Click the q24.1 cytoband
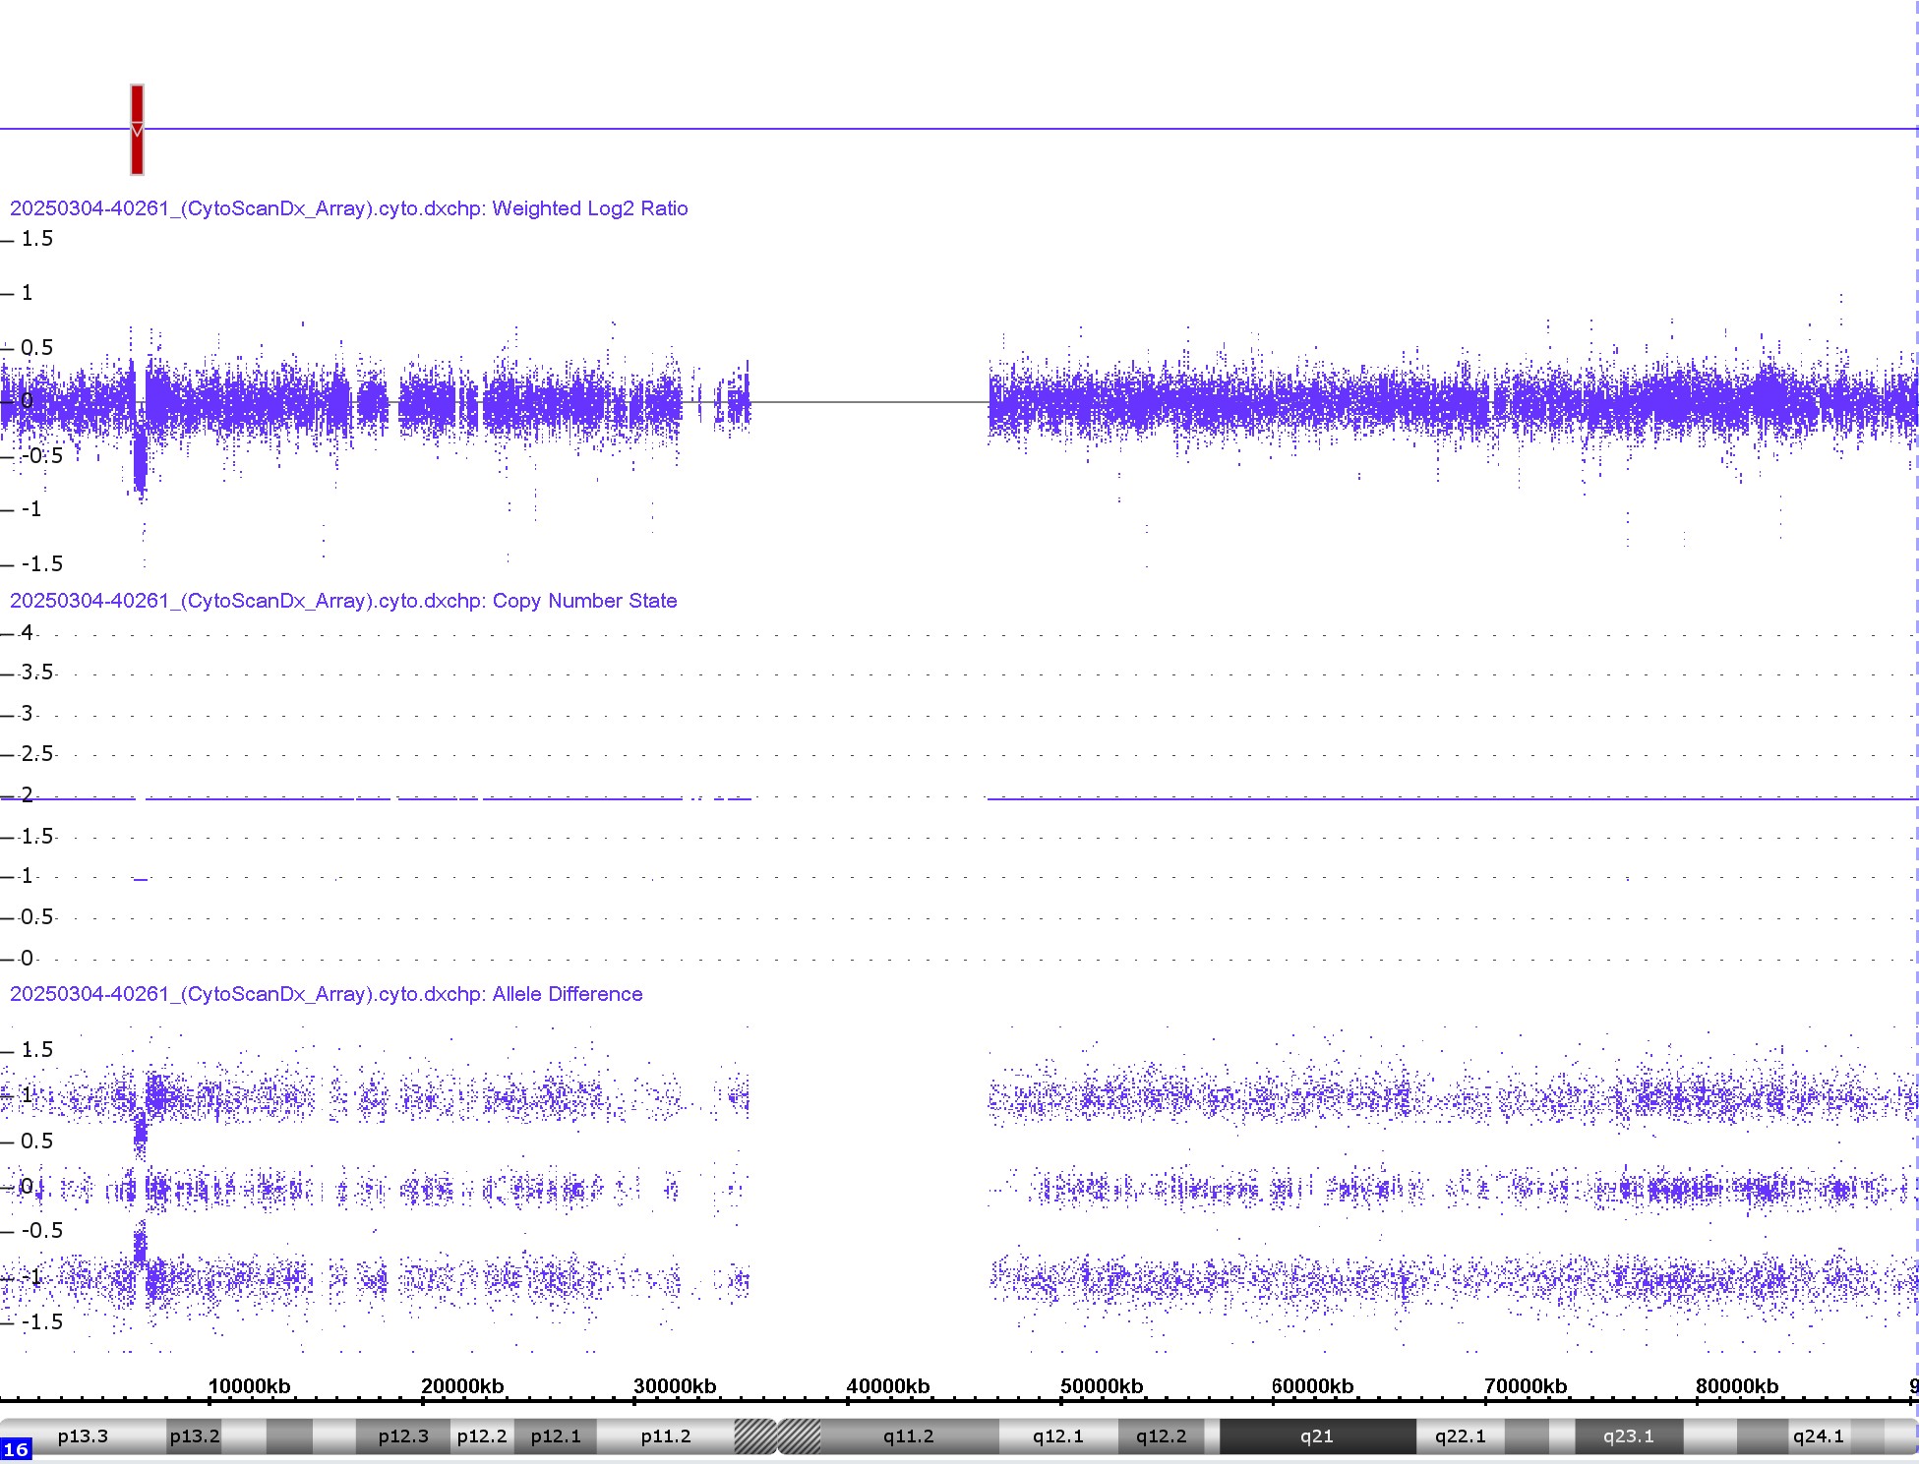 [1818, 1436]
